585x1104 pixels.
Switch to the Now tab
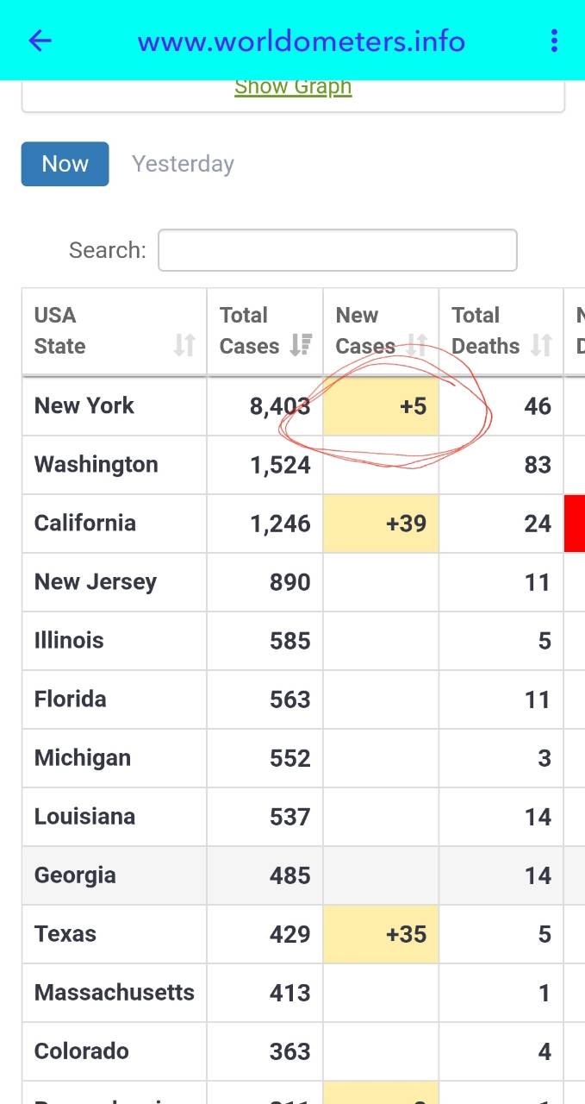tap(65, 164)
